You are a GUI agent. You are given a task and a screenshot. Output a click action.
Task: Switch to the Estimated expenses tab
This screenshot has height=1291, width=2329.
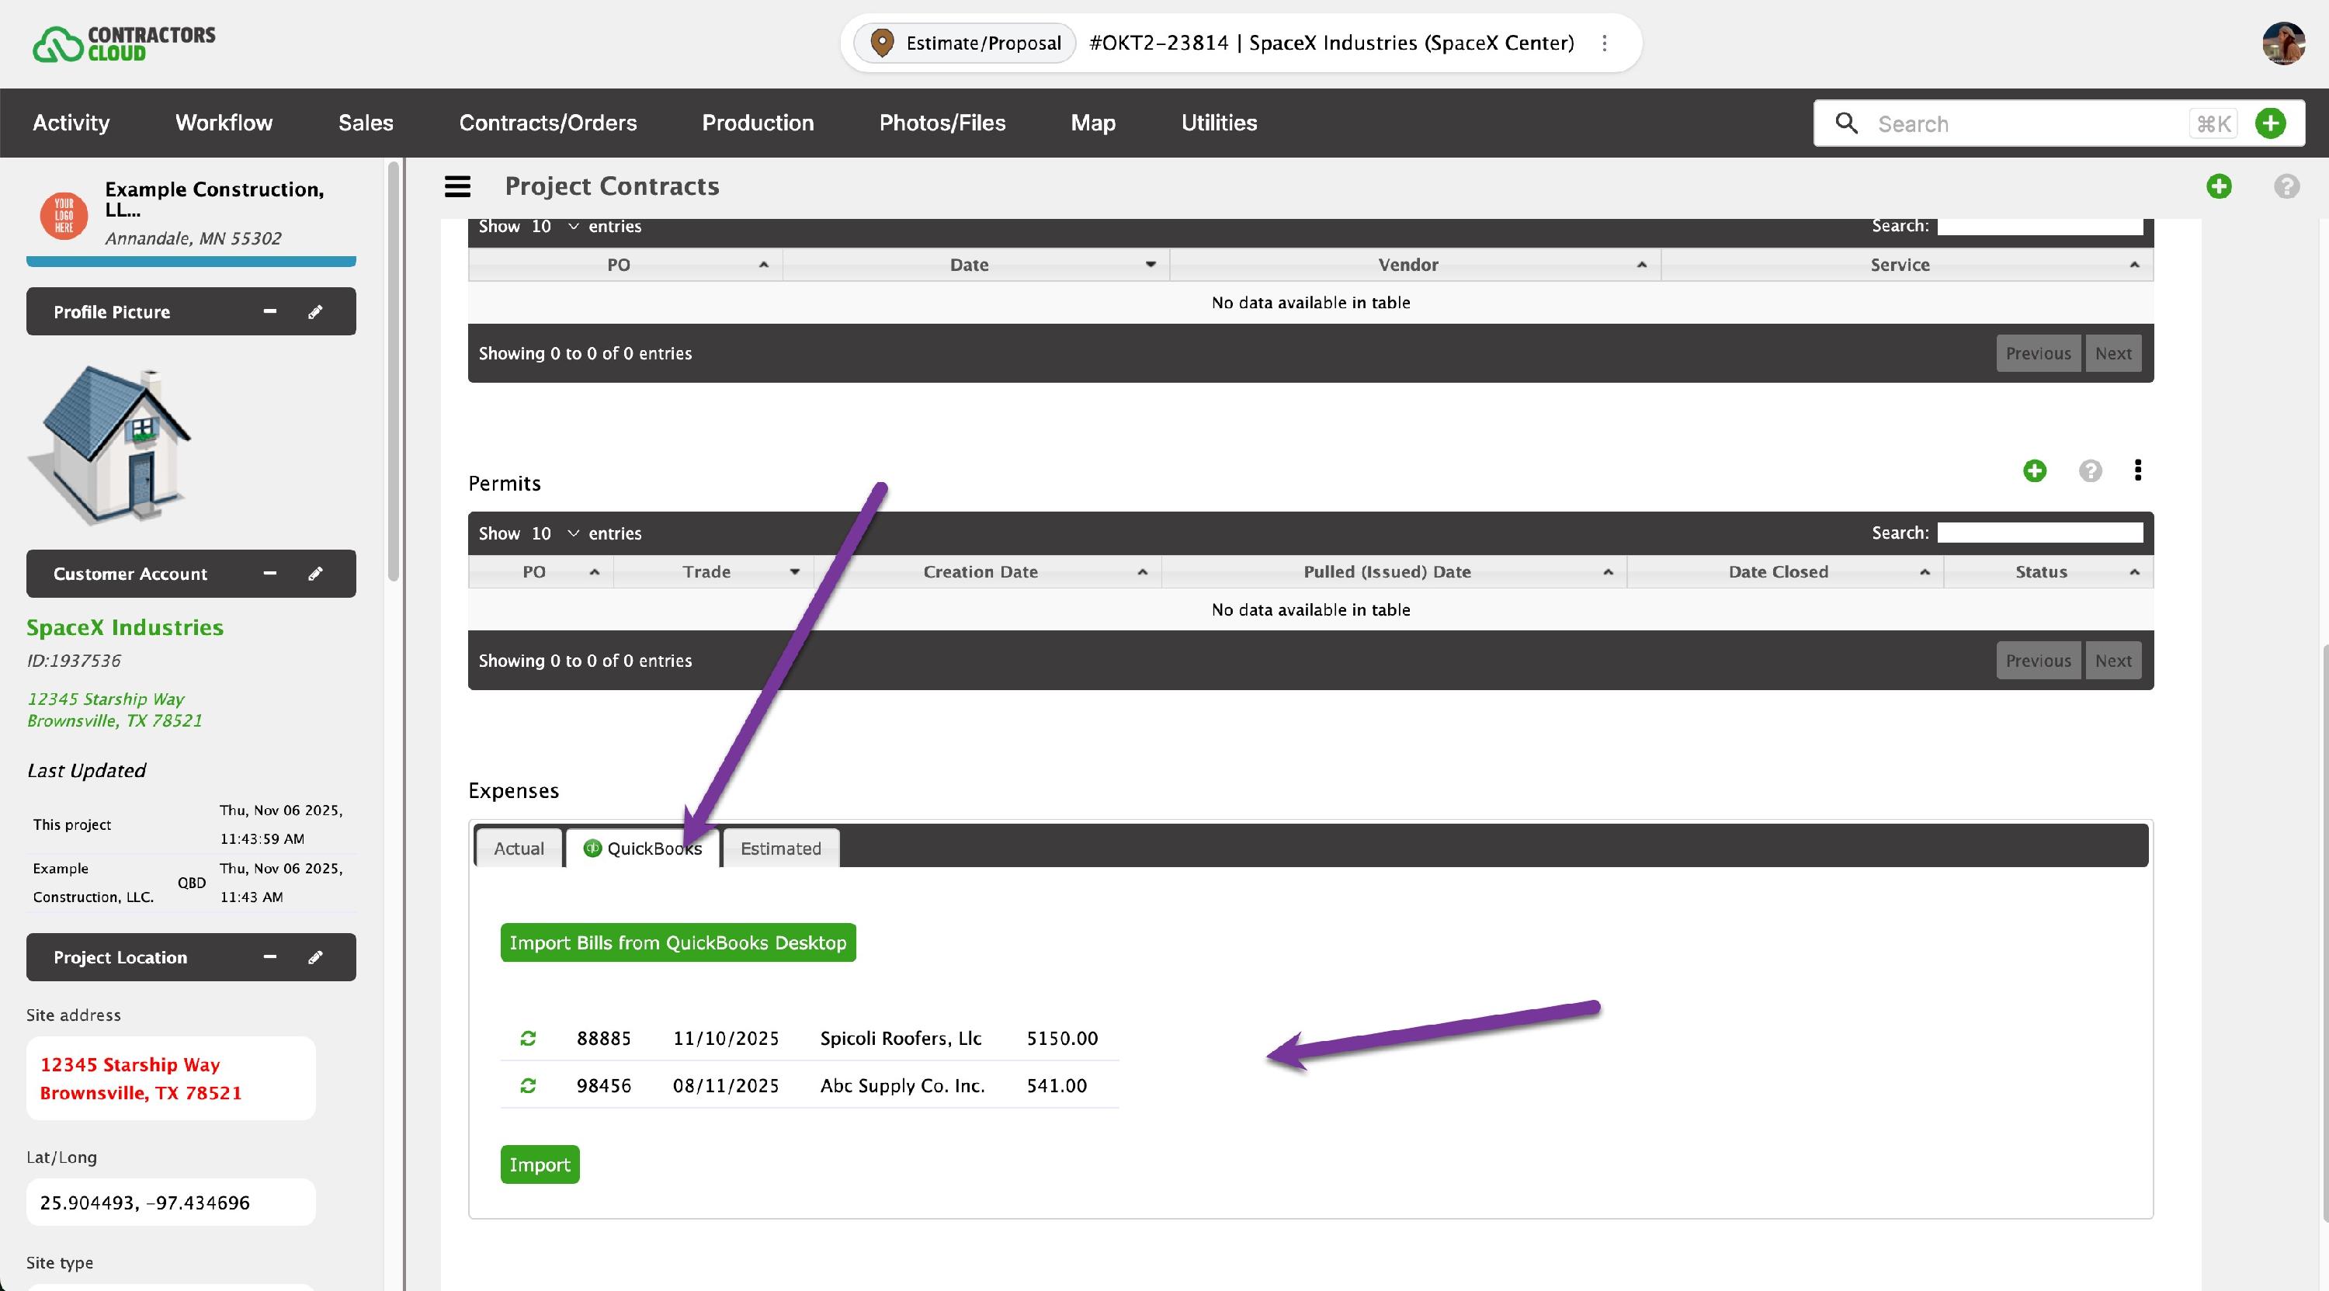(x=780, y=848)
